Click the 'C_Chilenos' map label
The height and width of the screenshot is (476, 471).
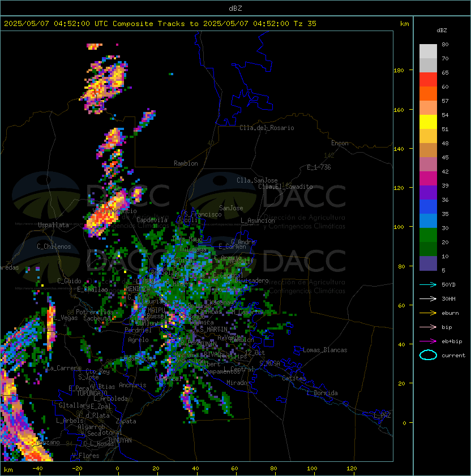[x=54, y=246]
